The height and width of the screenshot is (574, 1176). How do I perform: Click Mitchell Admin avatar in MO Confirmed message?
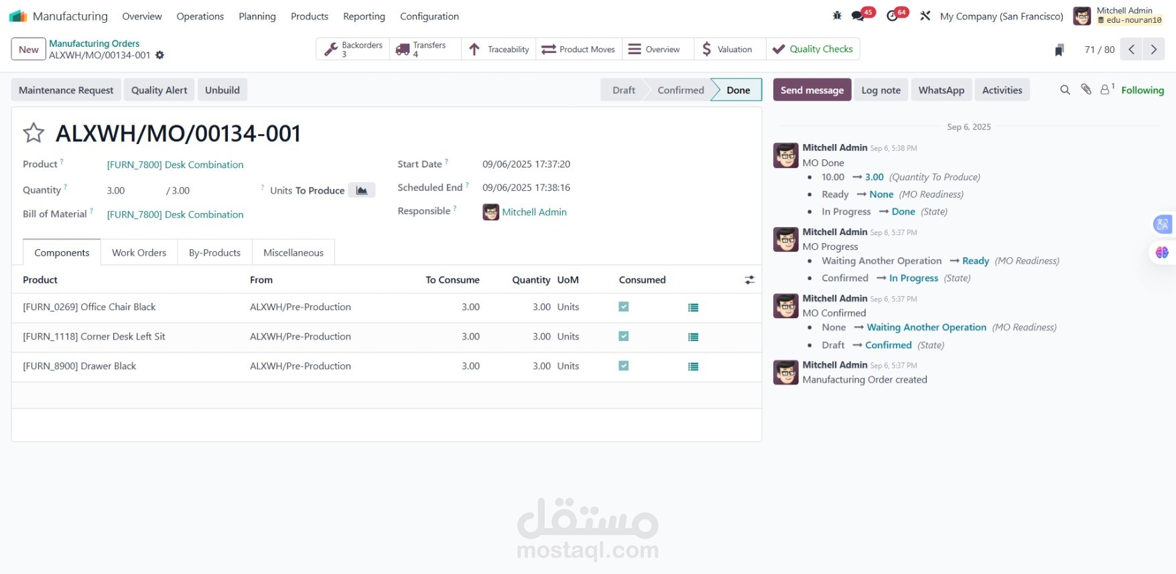pos(786,305)
